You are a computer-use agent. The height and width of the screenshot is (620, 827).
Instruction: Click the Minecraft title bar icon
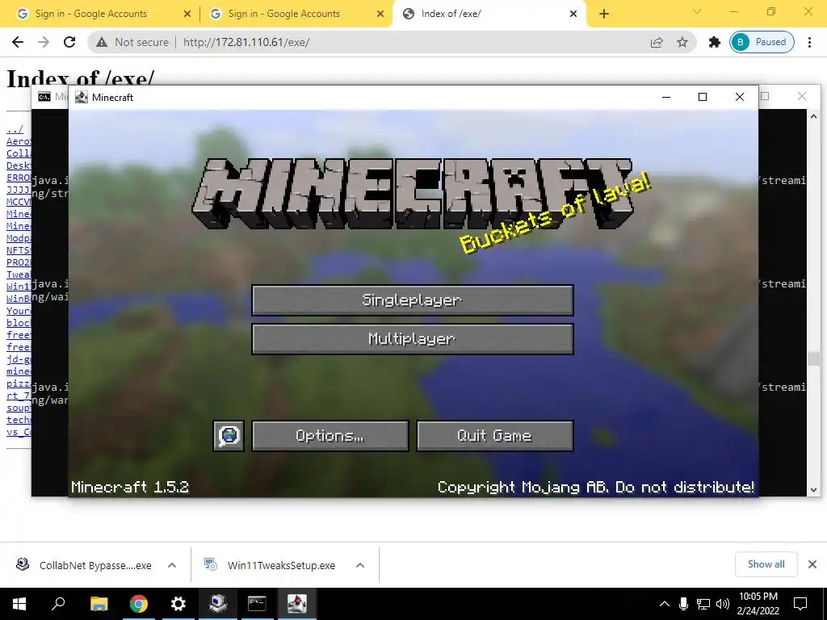tap(82, 97)
